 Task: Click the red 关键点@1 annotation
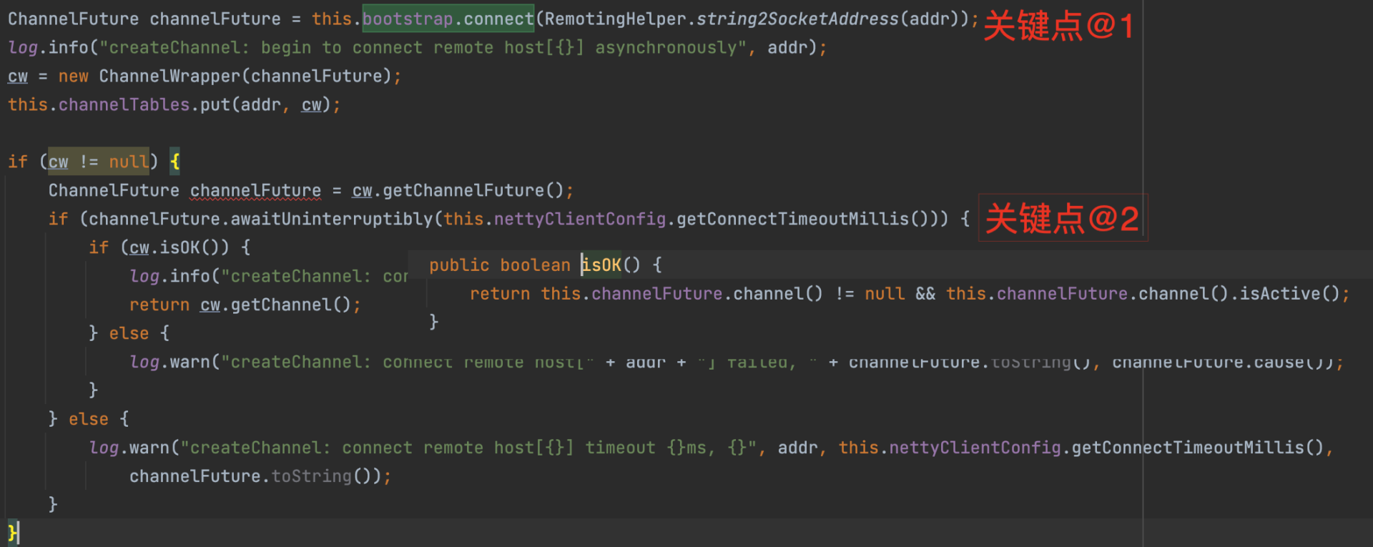(x=1058, y=26)
